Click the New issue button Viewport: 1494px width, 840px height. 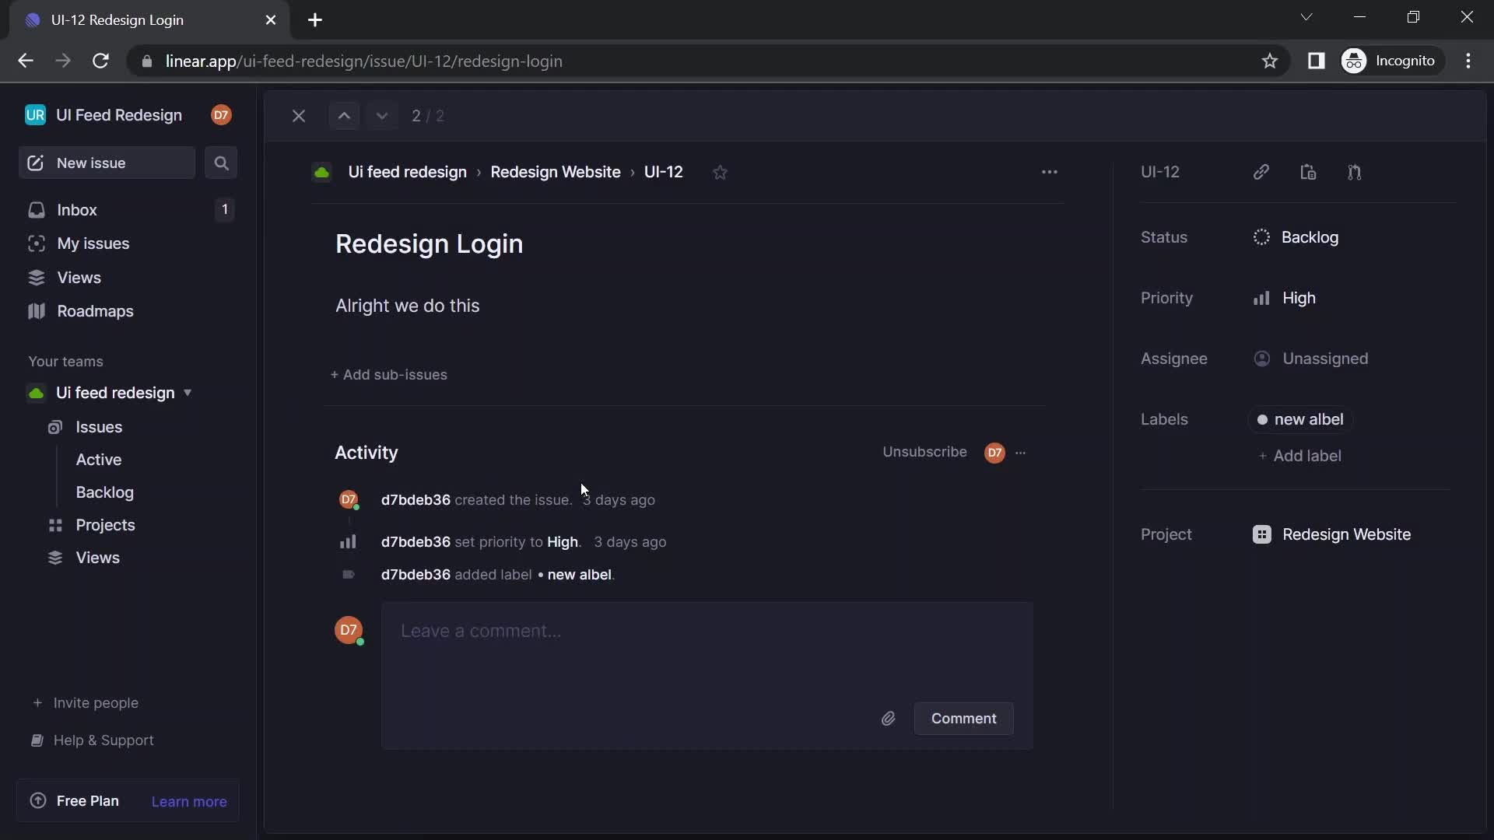107,163
